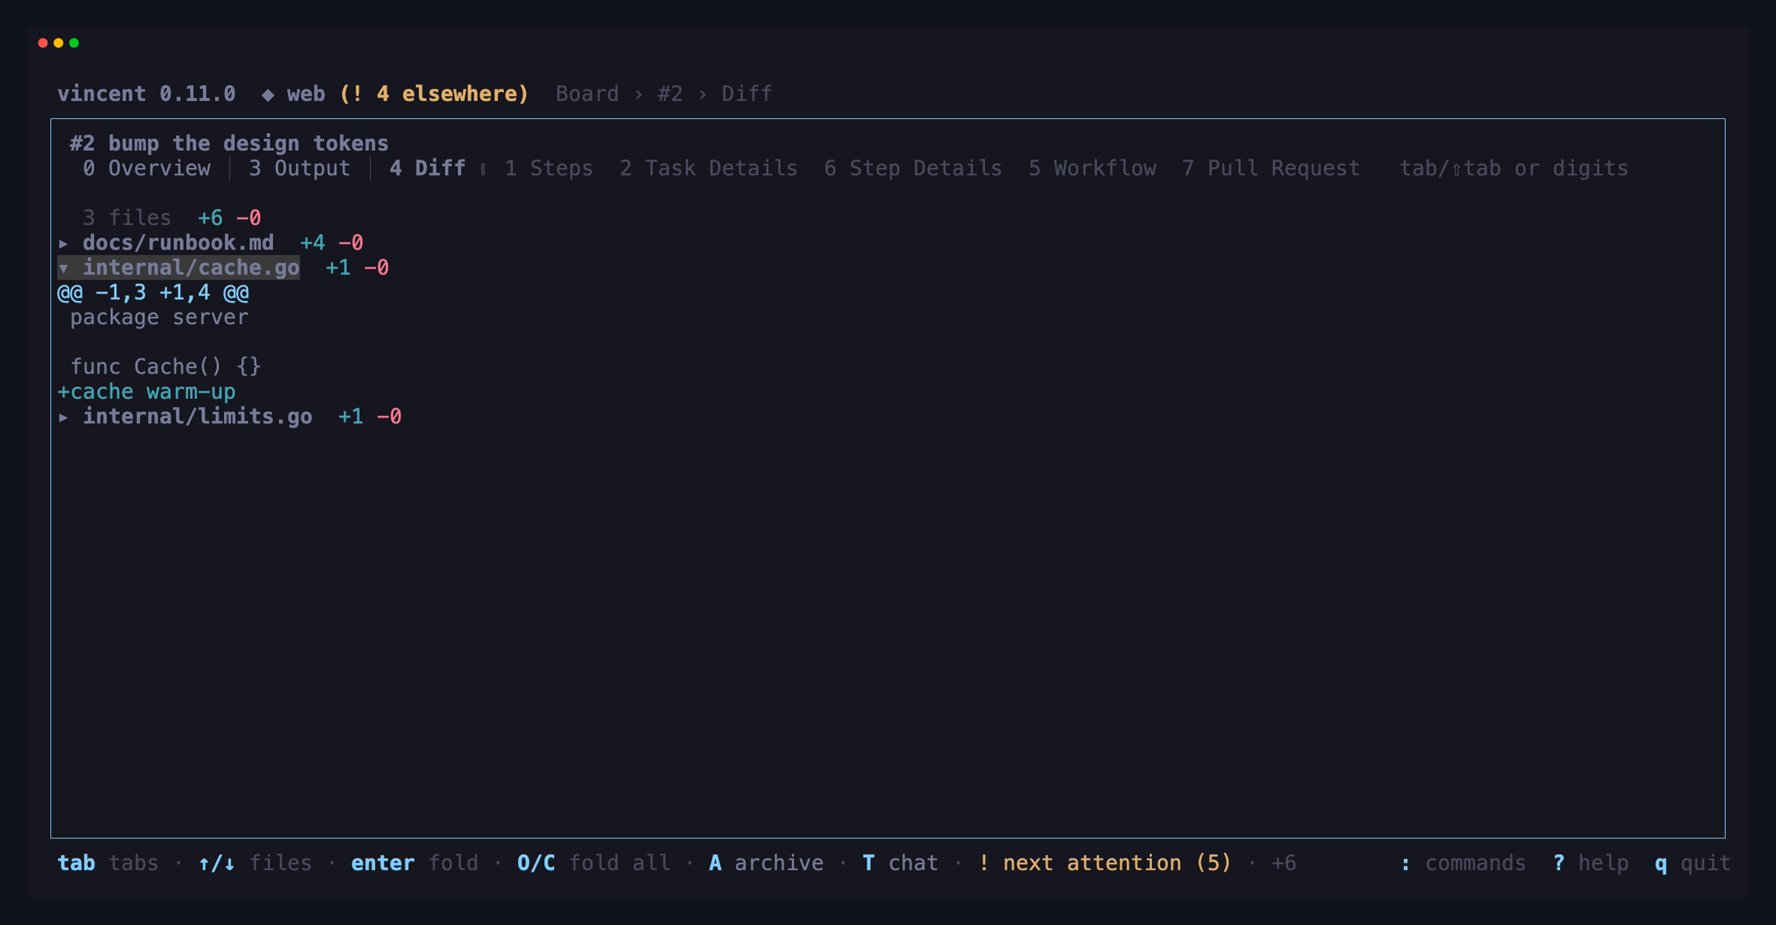Click the 'vincent 0.11.0' app title
This screenshot has width=1776, height=925.
pyautogui.click(x=147, y=94)
